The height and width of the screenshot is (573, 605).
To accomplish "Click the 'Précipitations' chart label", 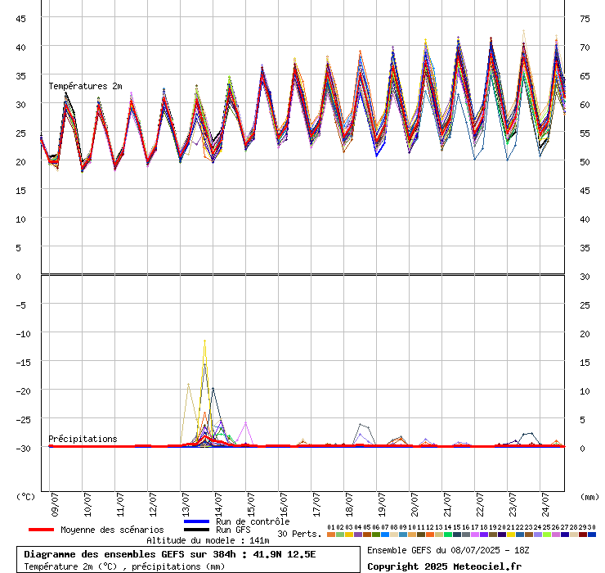I will pyautogui.click(x=83, y=439).
